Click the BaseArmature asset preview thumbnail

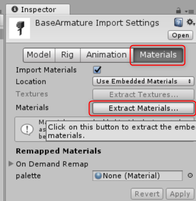pos(20,28)
